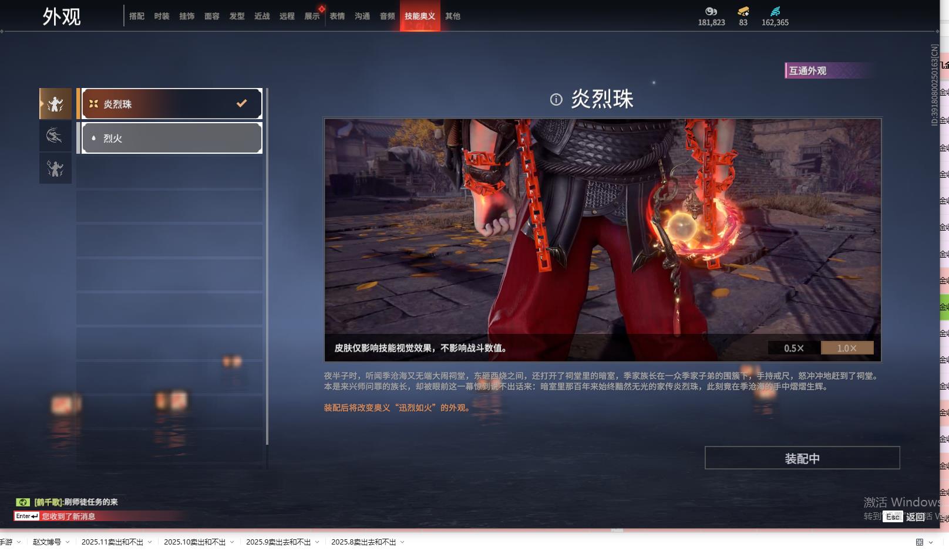Open dropdown of 2025.9卖出去和不出 sheet tab
The image size is (949, 551).
point(317,542)
